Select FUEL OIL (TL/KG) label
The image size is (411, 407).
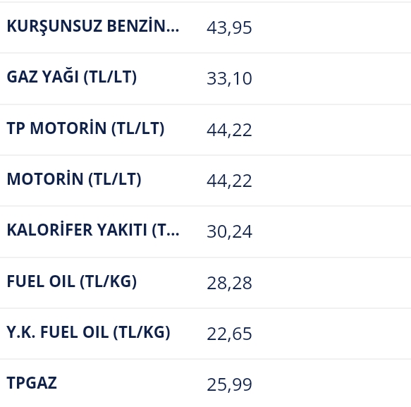(72, 281)
